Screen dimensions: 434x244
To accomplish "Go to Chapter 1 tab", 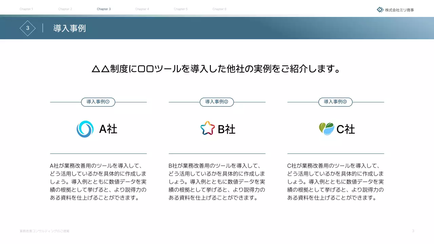I will (x=26, y=9).
